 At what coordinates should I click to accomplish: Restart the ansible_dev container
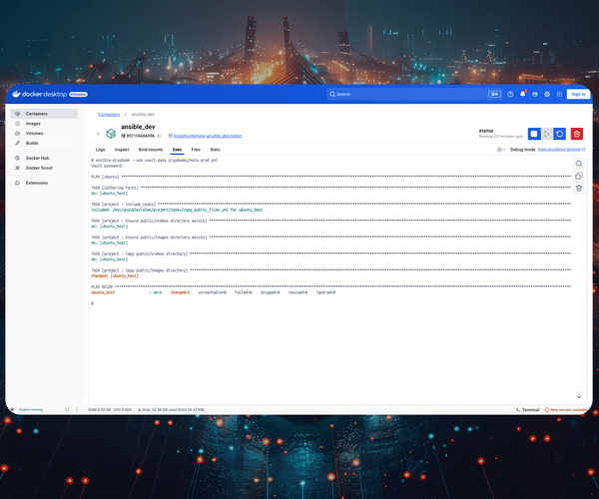(559, 134)
